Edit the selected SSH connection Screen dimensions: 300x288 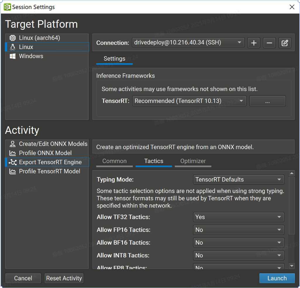[285, 43]
